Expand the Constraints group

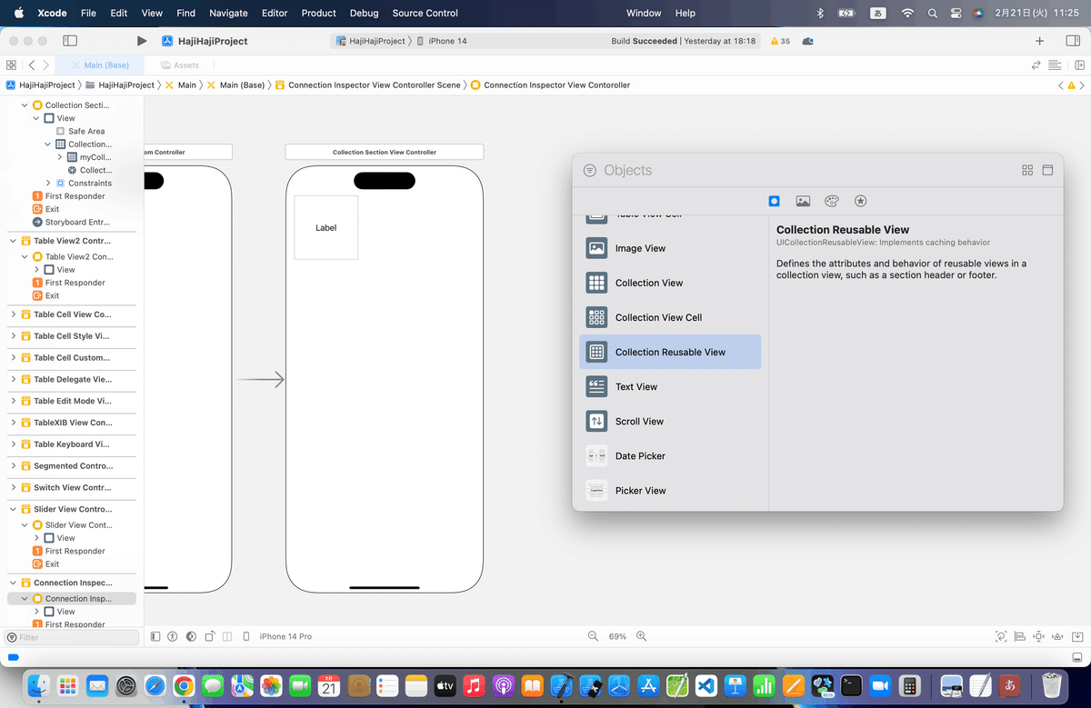click(48, 184)
